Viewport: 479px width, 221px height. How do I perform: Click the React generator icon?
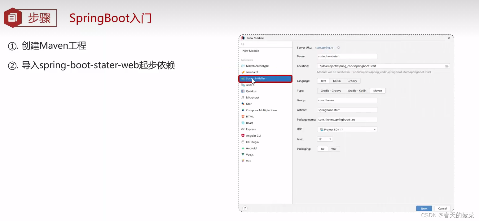(x=243, y=123)
